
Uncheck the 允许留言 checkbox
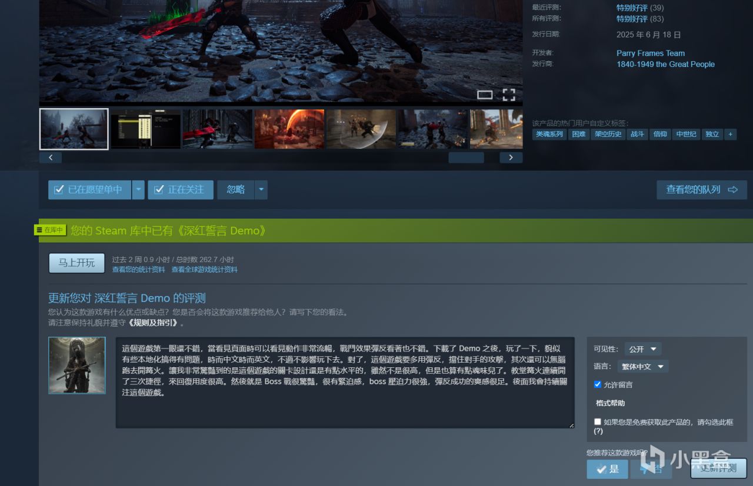[598, 384]
